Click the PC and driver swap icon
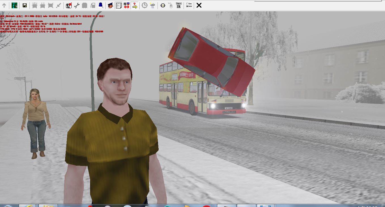Image resolution: width=385 pixels, height=207 pixels. pyautogui.click(x=127, y=5)
